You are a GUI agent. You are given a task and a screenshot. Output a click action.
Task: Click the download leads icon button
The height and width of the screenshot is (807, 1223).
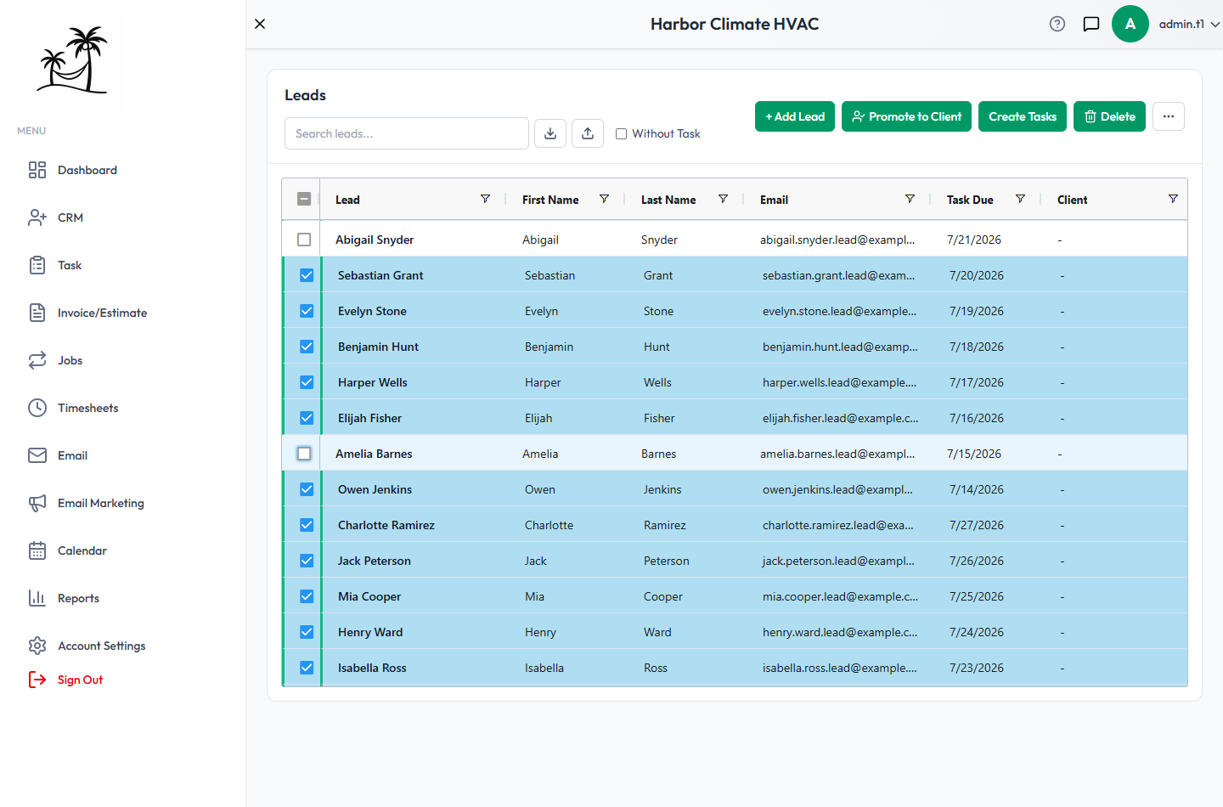click(x=550, y=133)
